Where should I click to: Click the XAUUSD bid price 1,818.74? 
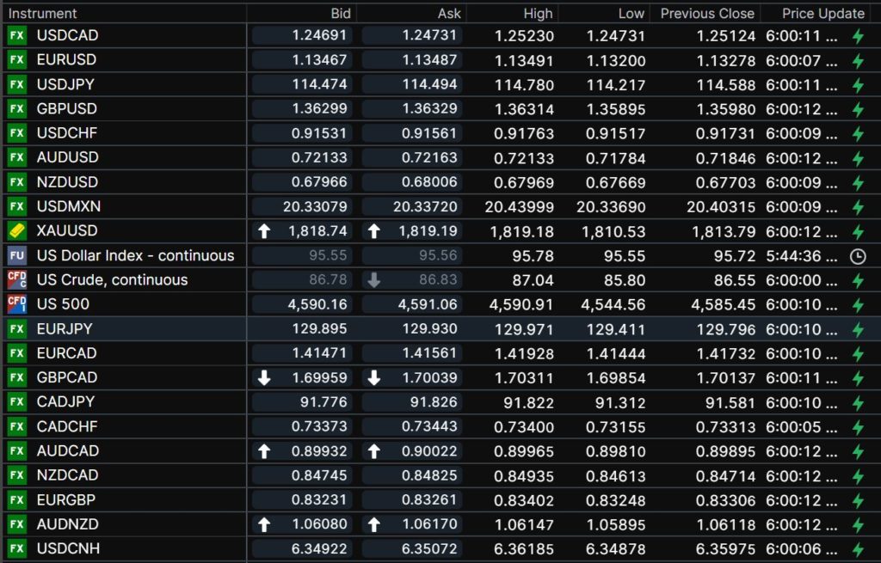(x=319, y=231)
